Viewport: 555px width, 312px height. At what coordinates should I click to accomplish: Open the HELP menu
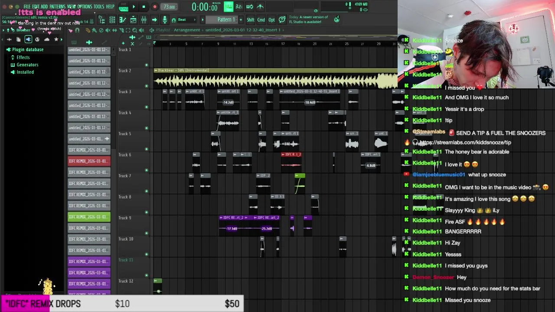coord(110,6)
